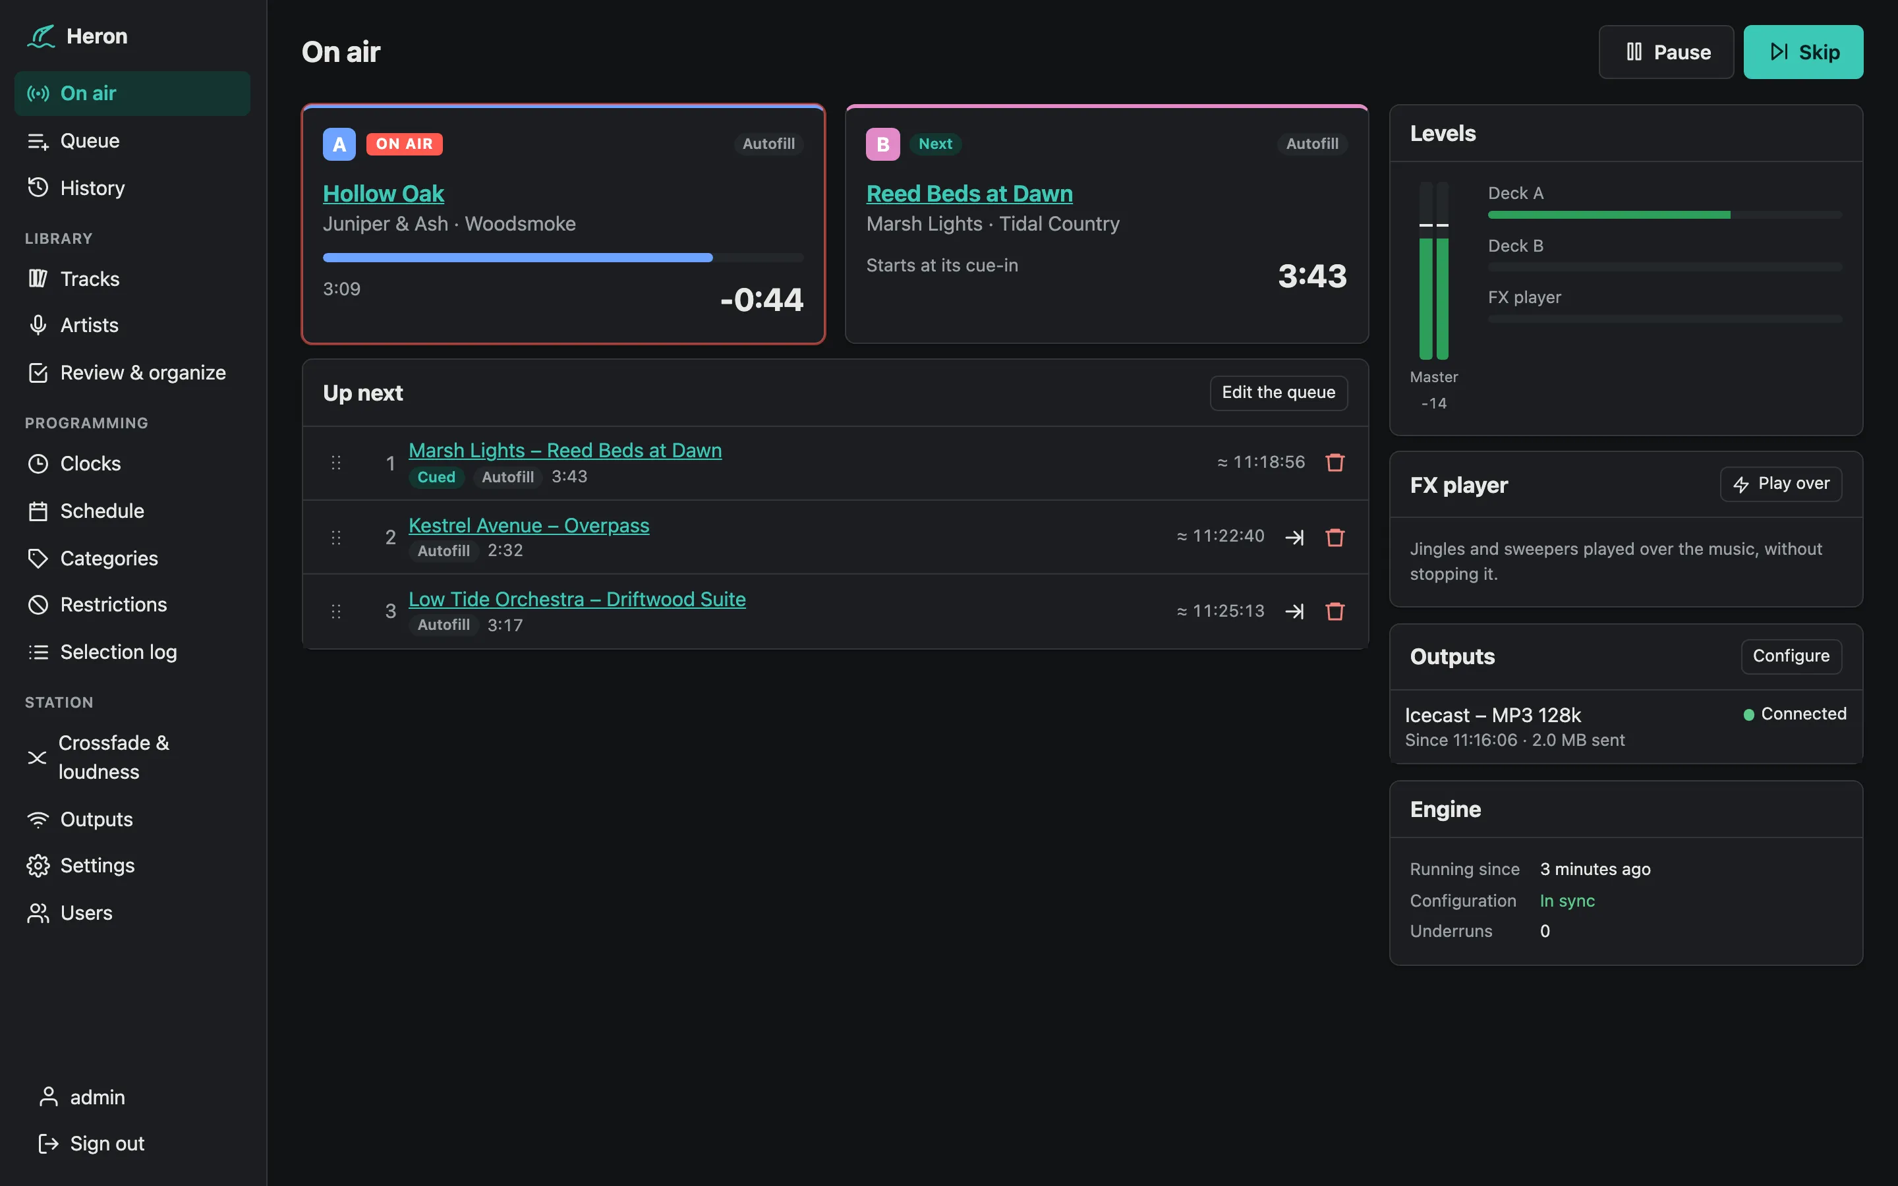The height and width of the screenshot is (1186, 1898).
Task: Click the History clock-arrow icon
Action: tap(38, 188)
